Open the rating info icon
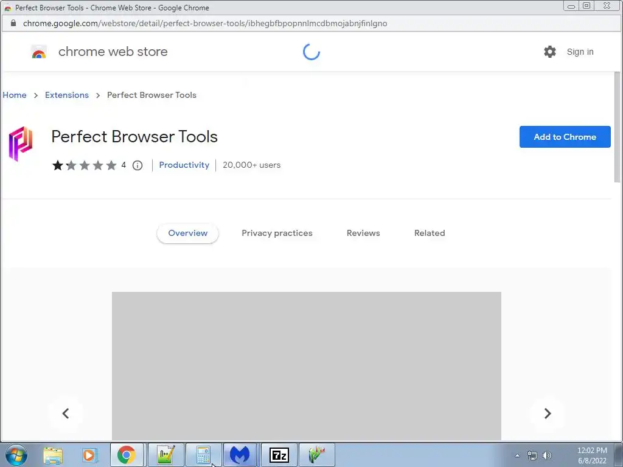Image resolution: width=623 pixels, height=467 pixels. click(137, 165)
